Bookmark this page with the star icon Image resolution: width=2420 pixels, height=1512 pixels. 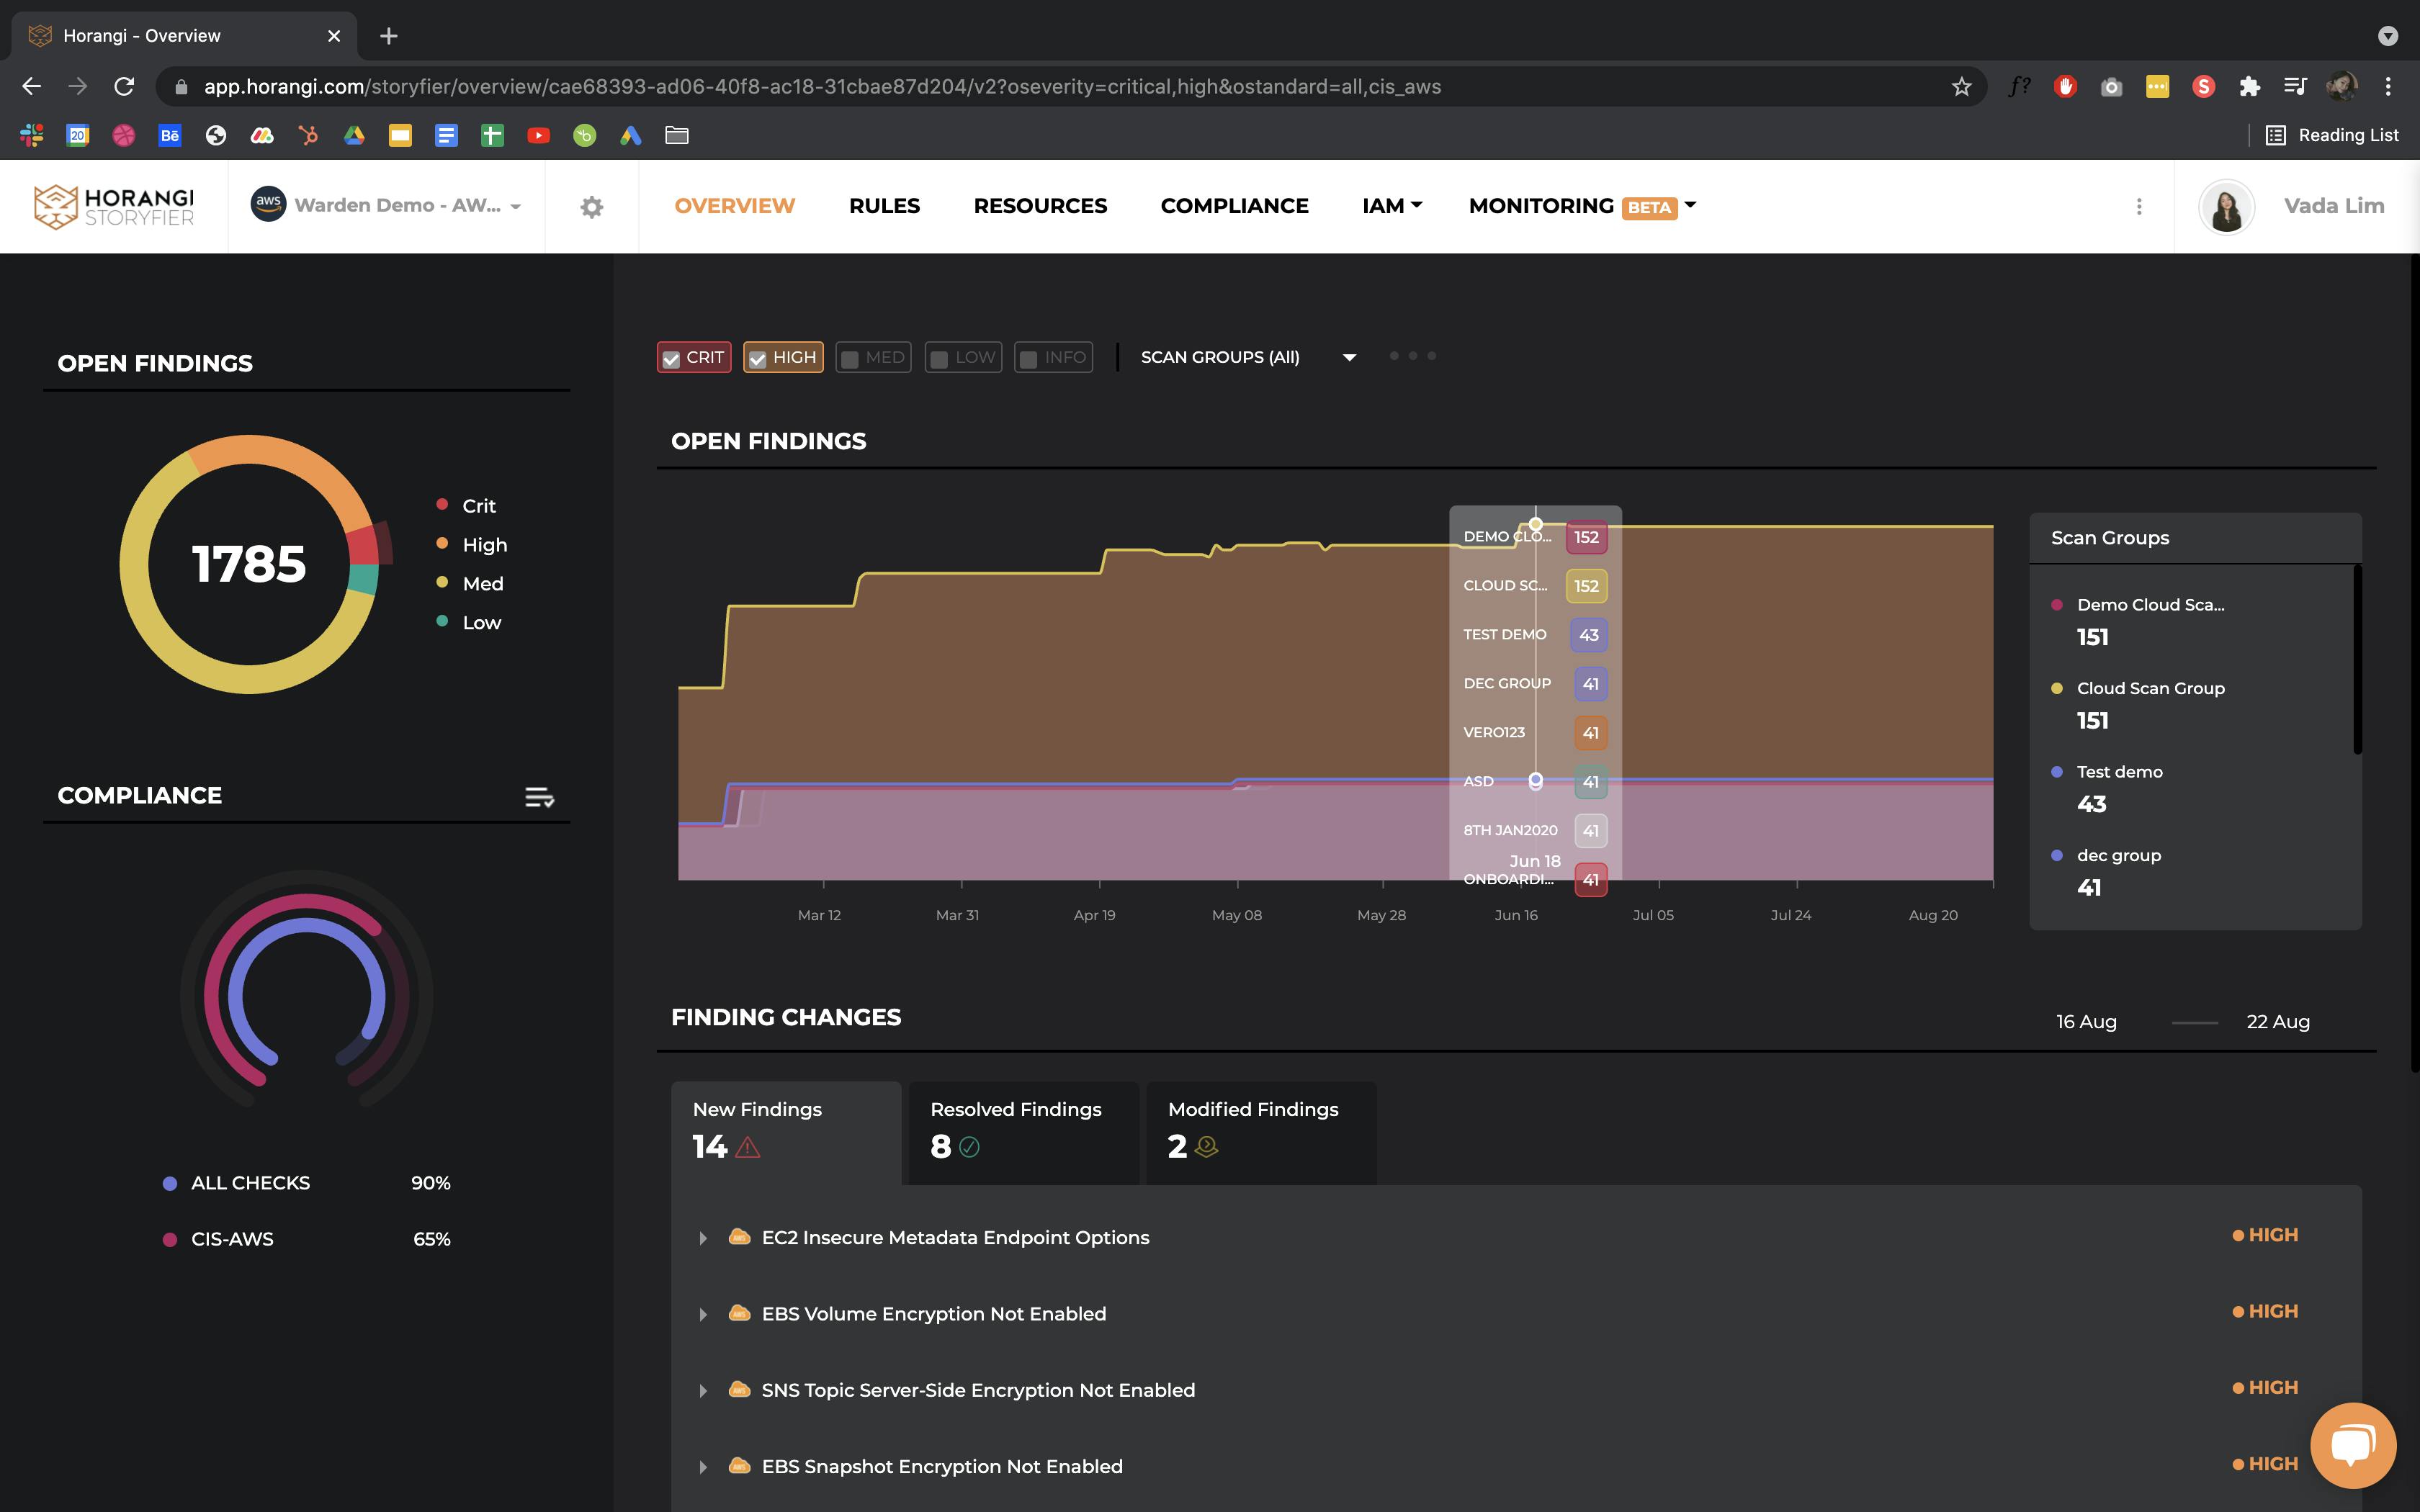click(x=1961, y=87)
